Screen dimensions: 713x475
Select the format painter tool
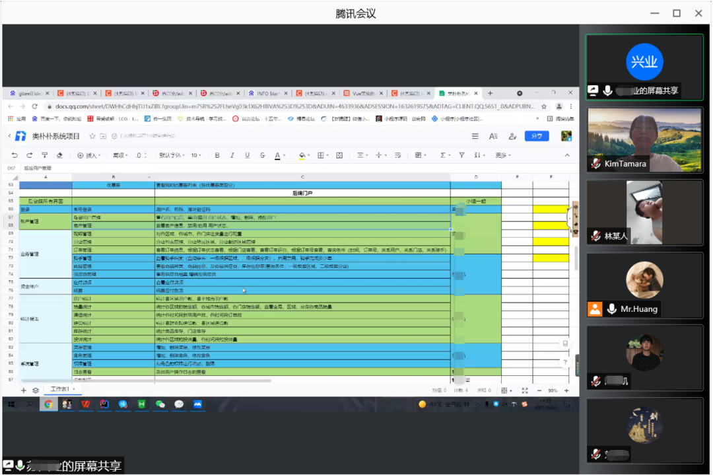(x=45, y=155)
